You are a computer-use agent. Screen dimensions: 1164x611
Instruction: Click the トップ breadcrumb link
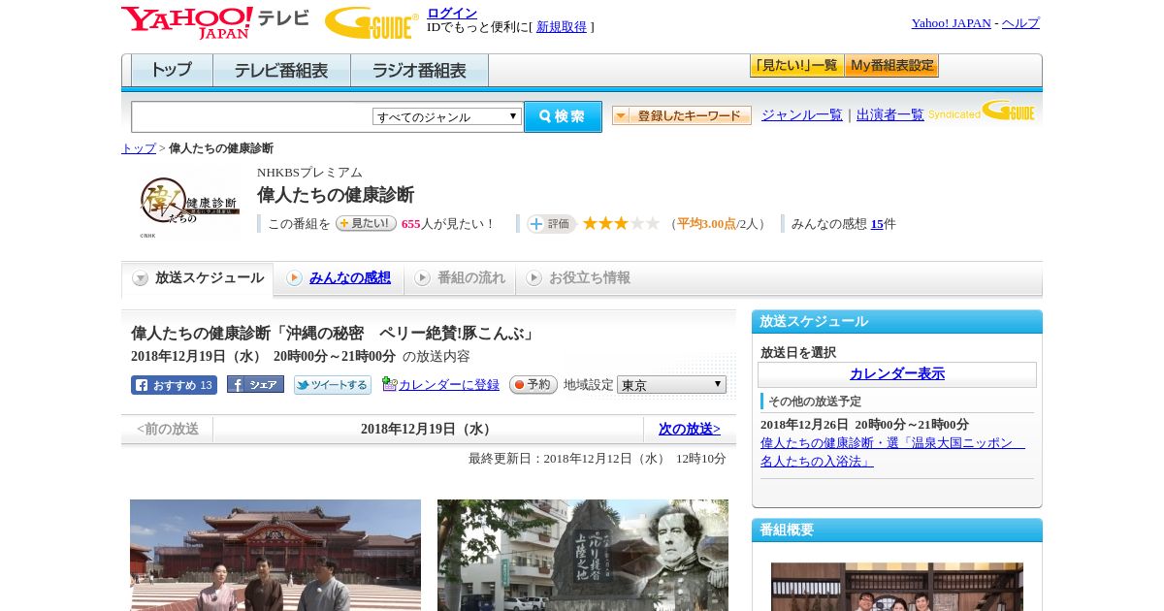point(139,148)
